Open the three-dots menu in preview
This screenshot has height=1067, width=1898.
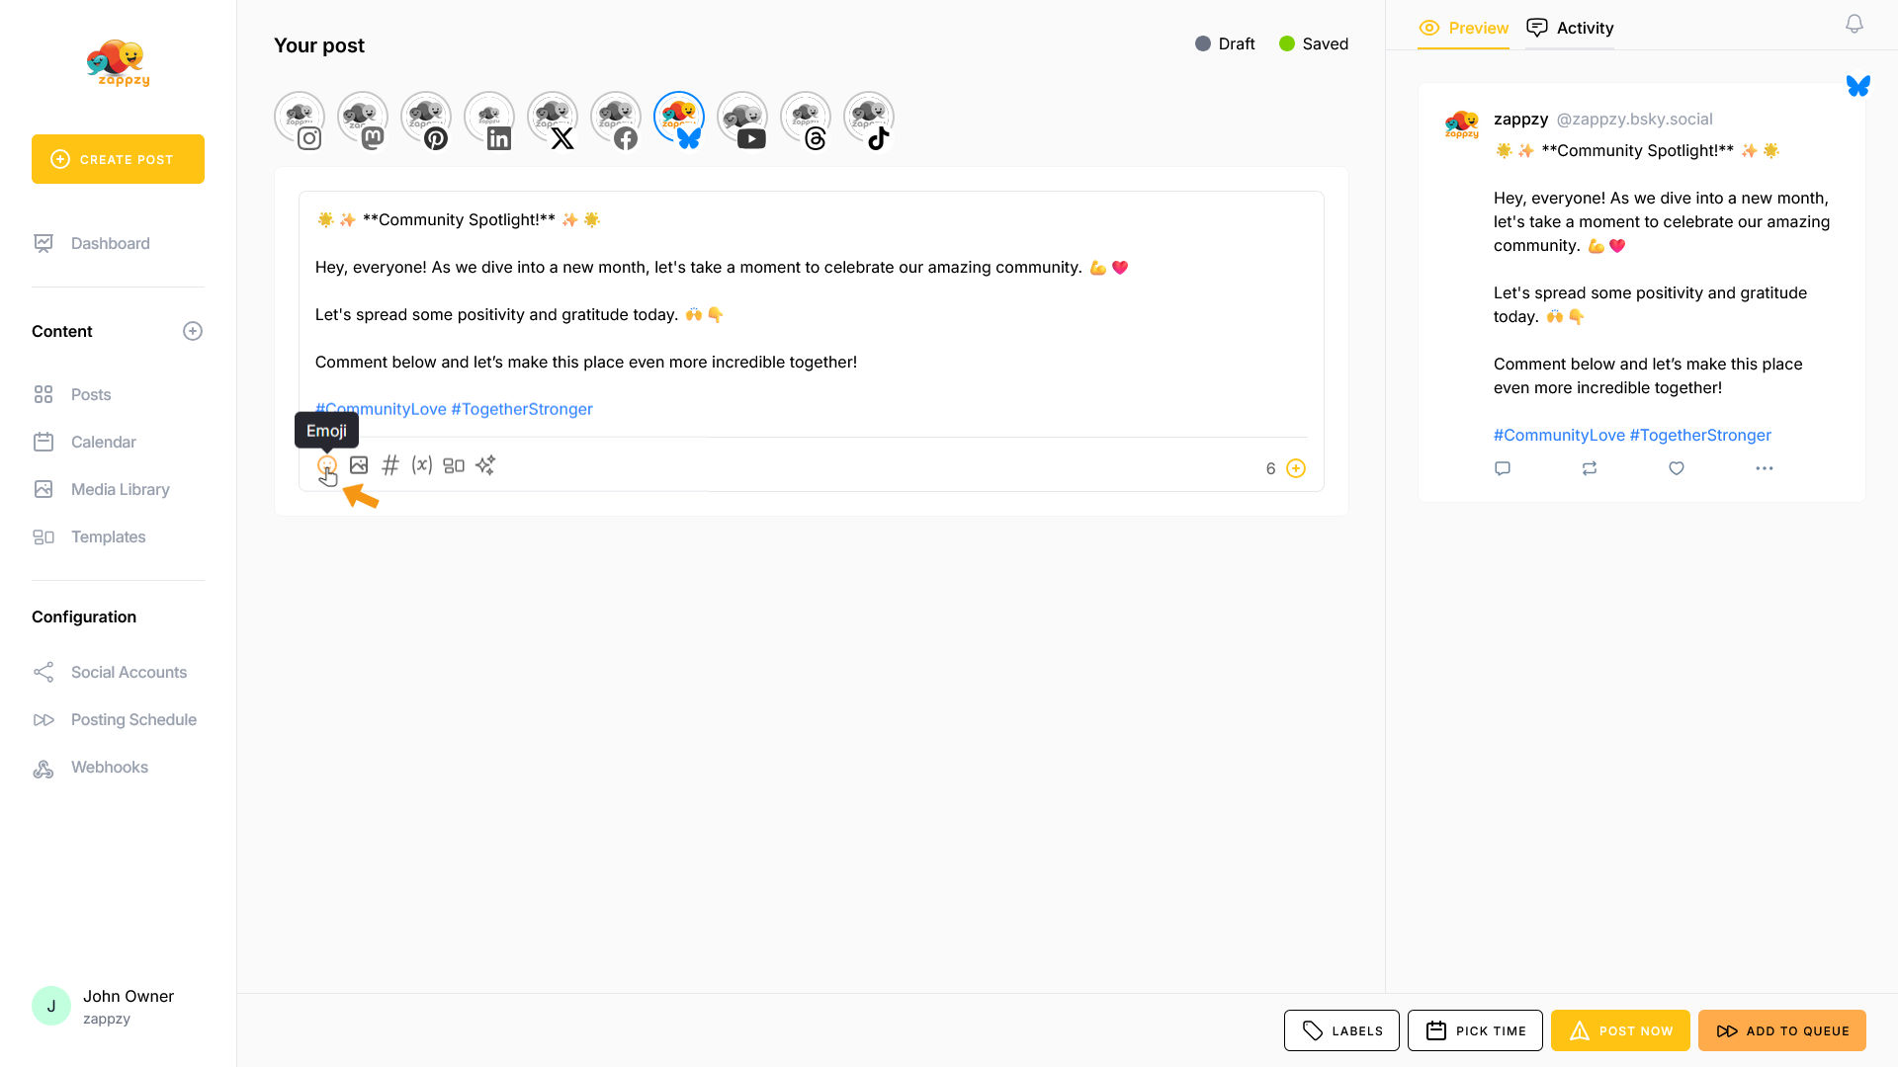[1765, 468]
